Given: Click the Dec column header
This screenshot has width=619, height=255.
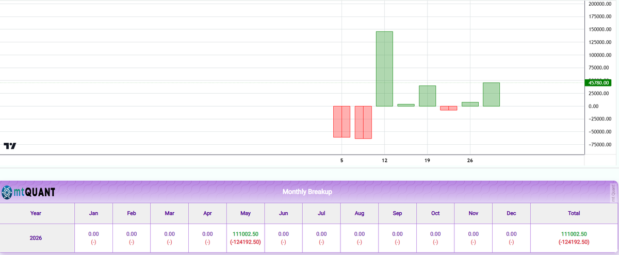Looking at the screenshot, I should point(511,213).
